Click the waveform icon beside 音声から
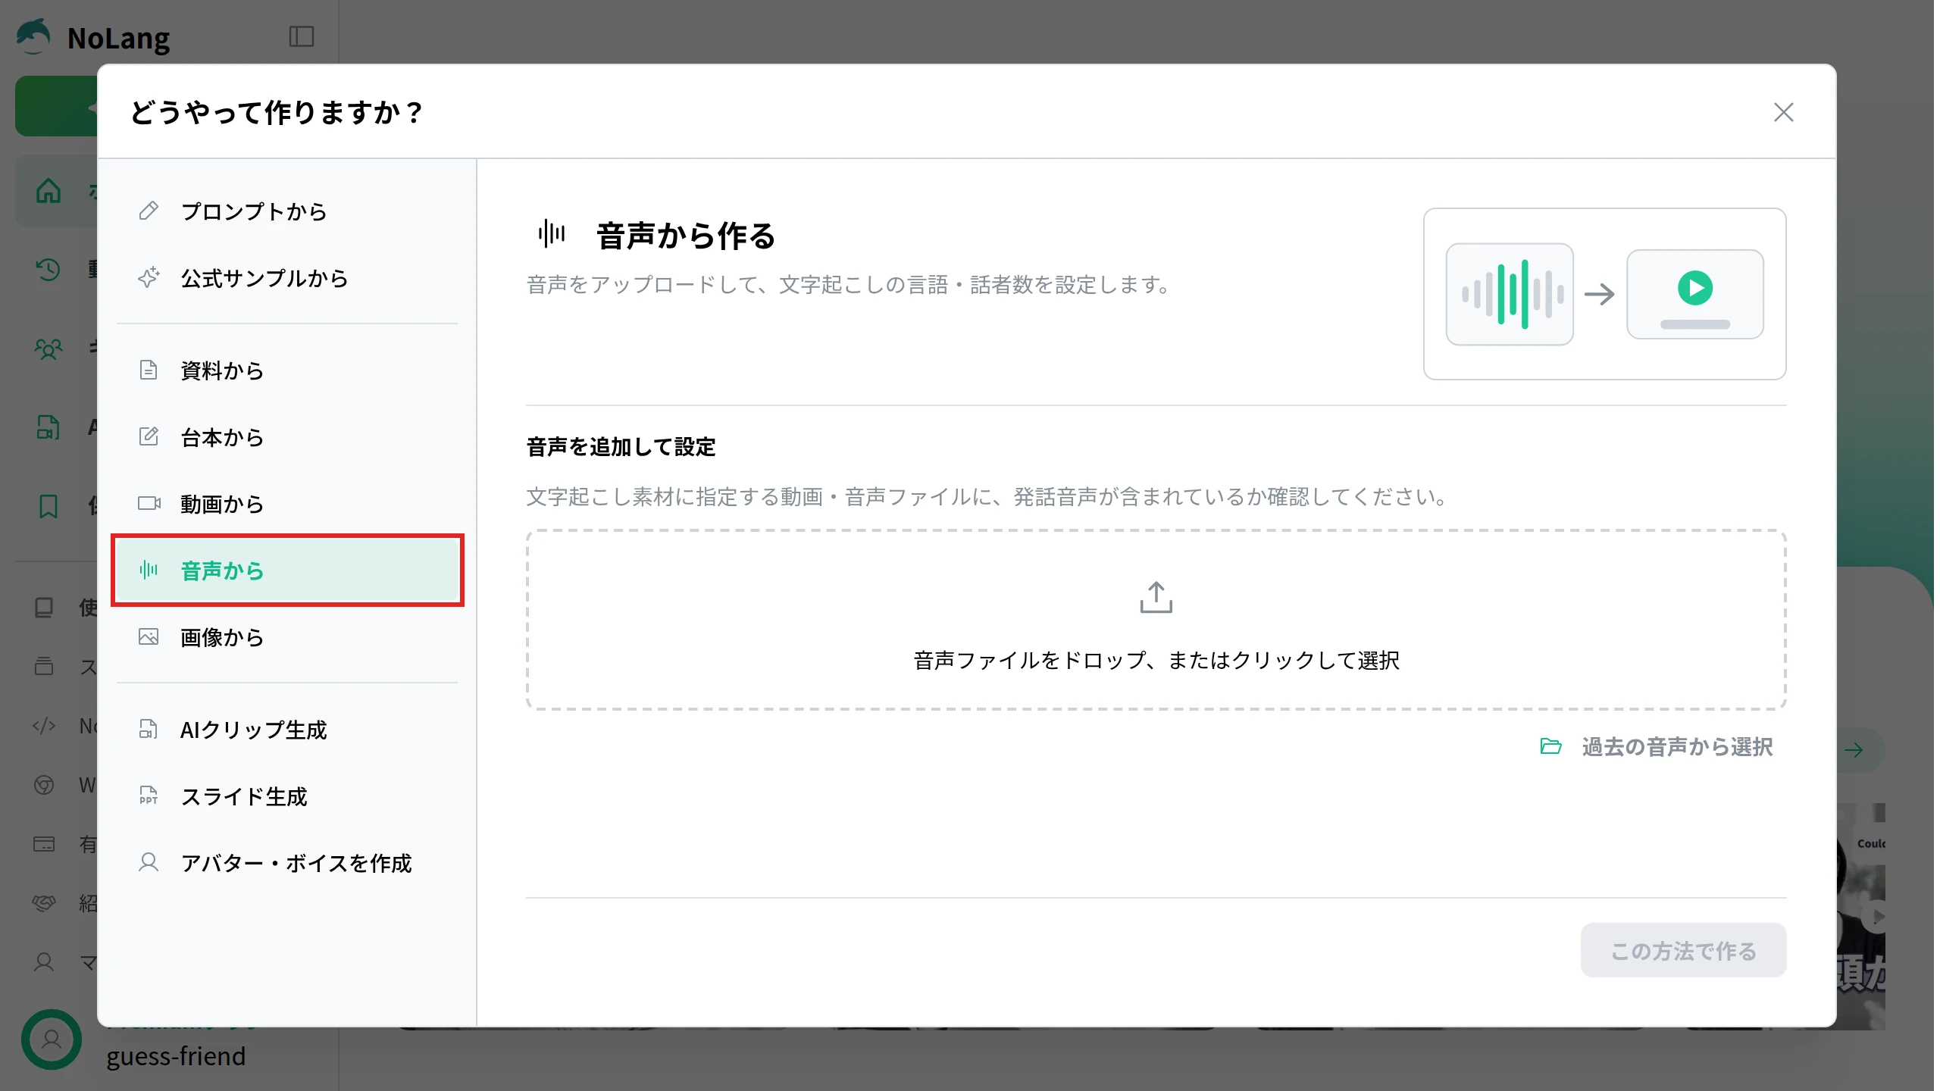The image size is (1940, 1091). [149, 570]
